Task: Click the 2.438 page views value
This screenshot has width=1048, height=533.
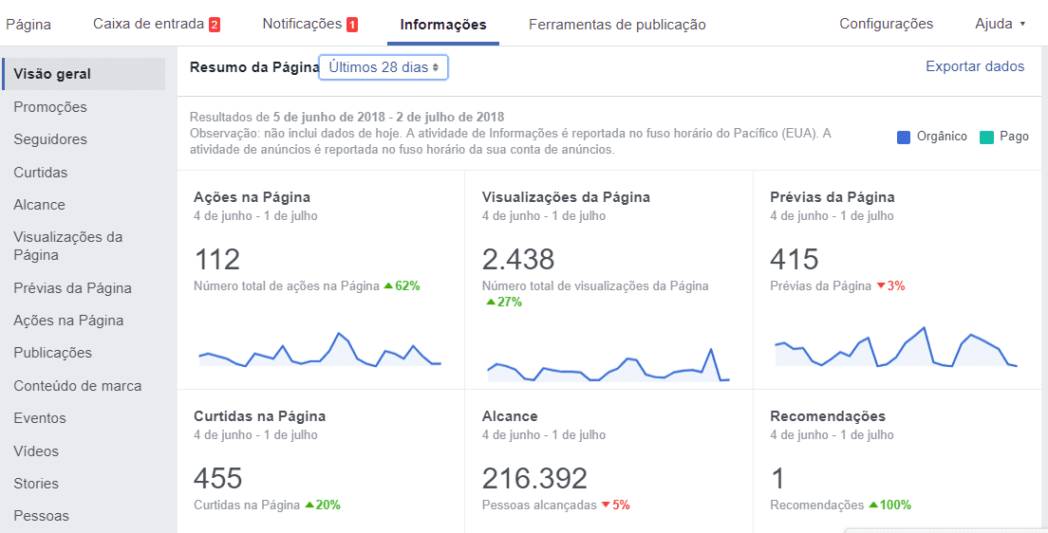Action: point(518,259)
